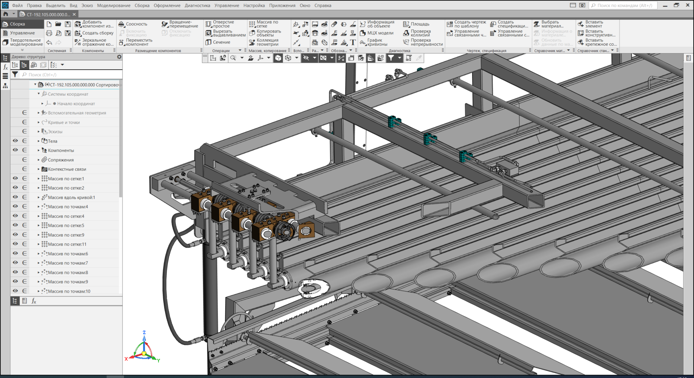Click the Add component from file icon

[78, 24]
